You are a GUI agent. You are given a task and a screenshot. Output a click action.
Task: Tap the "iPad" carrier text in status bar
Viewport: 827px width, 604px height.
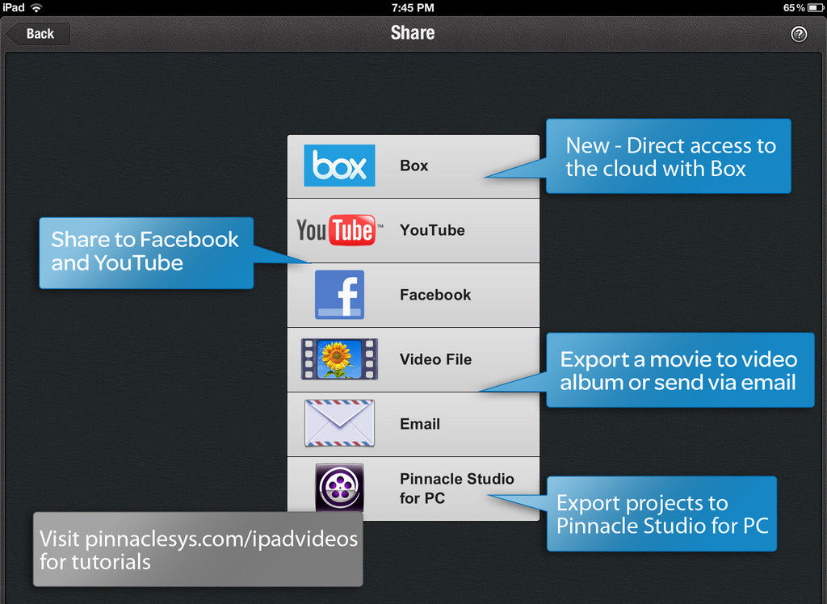(x=14, y=8)
